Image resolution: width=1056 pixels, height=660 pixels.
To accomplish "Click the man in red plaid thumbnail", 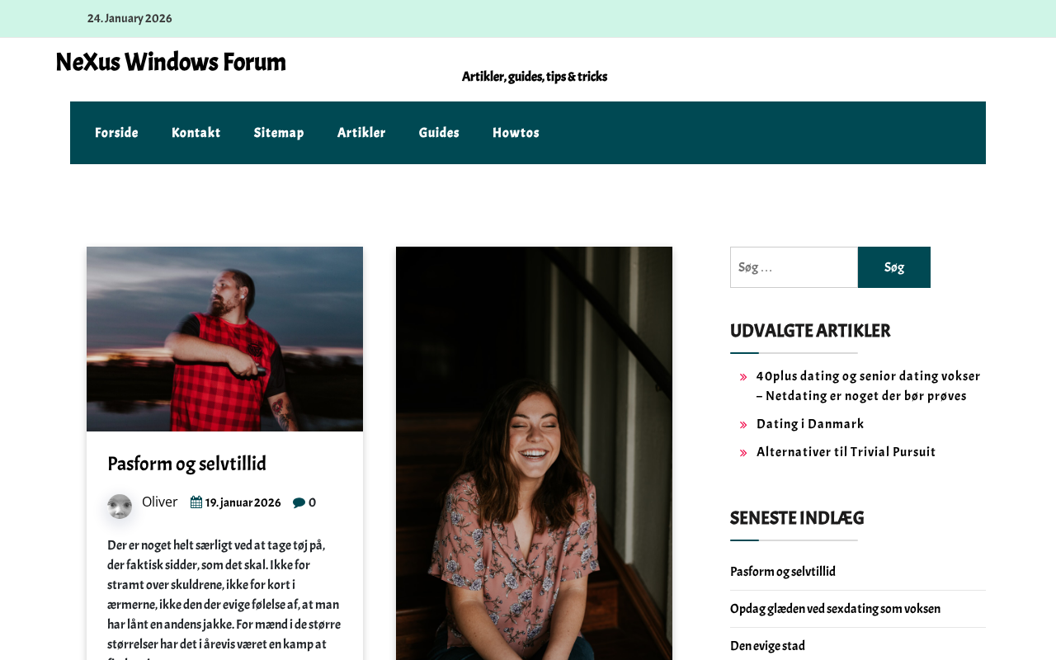I will (x=224, y=339).
